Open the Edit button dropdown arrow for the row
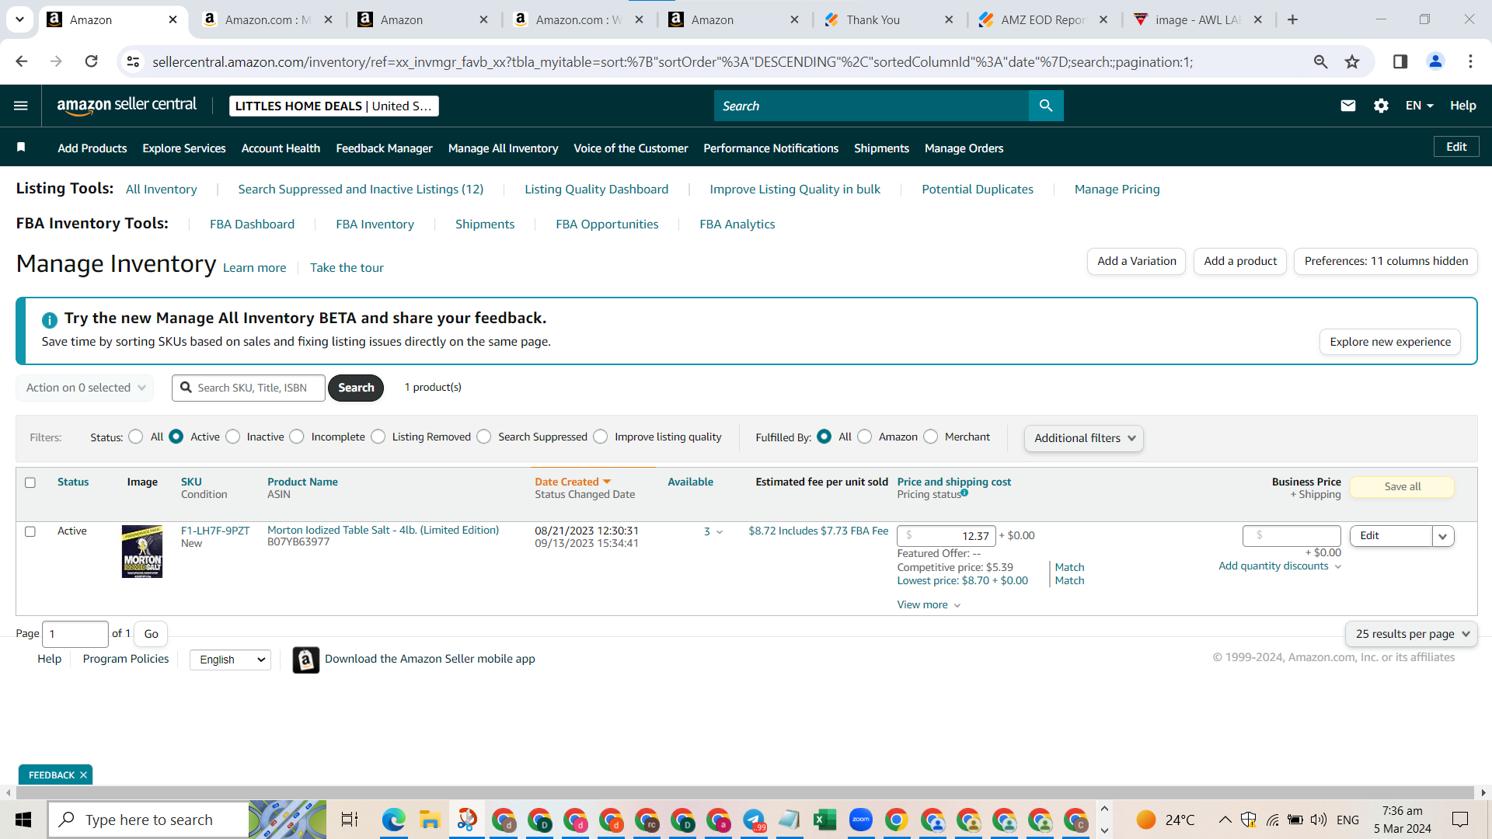 1443,536
